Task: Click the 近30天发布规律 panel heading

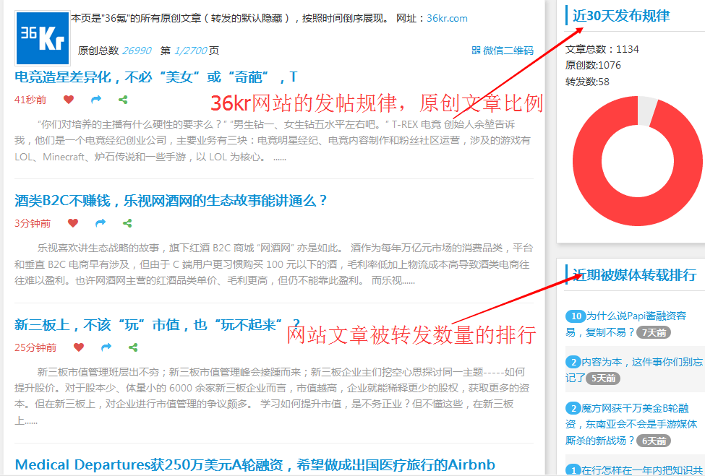Action: [621, 16]
